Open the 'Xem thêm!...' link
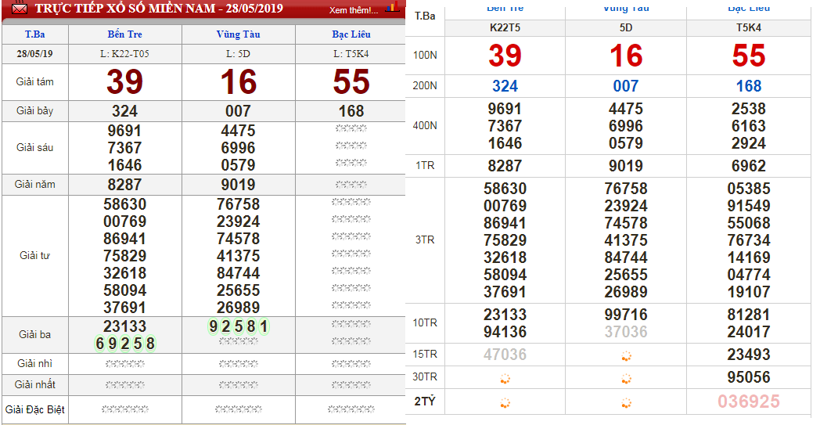This screenshot has width=820, height=425. [354, 11]
